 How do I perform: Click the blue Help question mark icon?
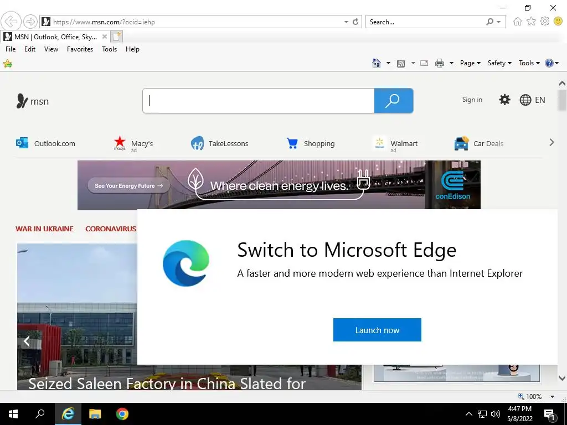click(549, 63)
